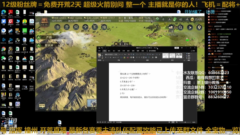Toggle Underline in Word ribbon
The image size is (240, 135).
(x=110, y=57)
